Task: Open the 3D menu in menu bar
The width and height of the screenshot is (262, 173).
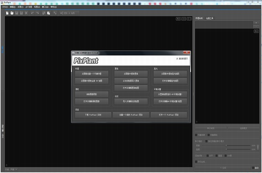Action: click(x=29, y=7)
